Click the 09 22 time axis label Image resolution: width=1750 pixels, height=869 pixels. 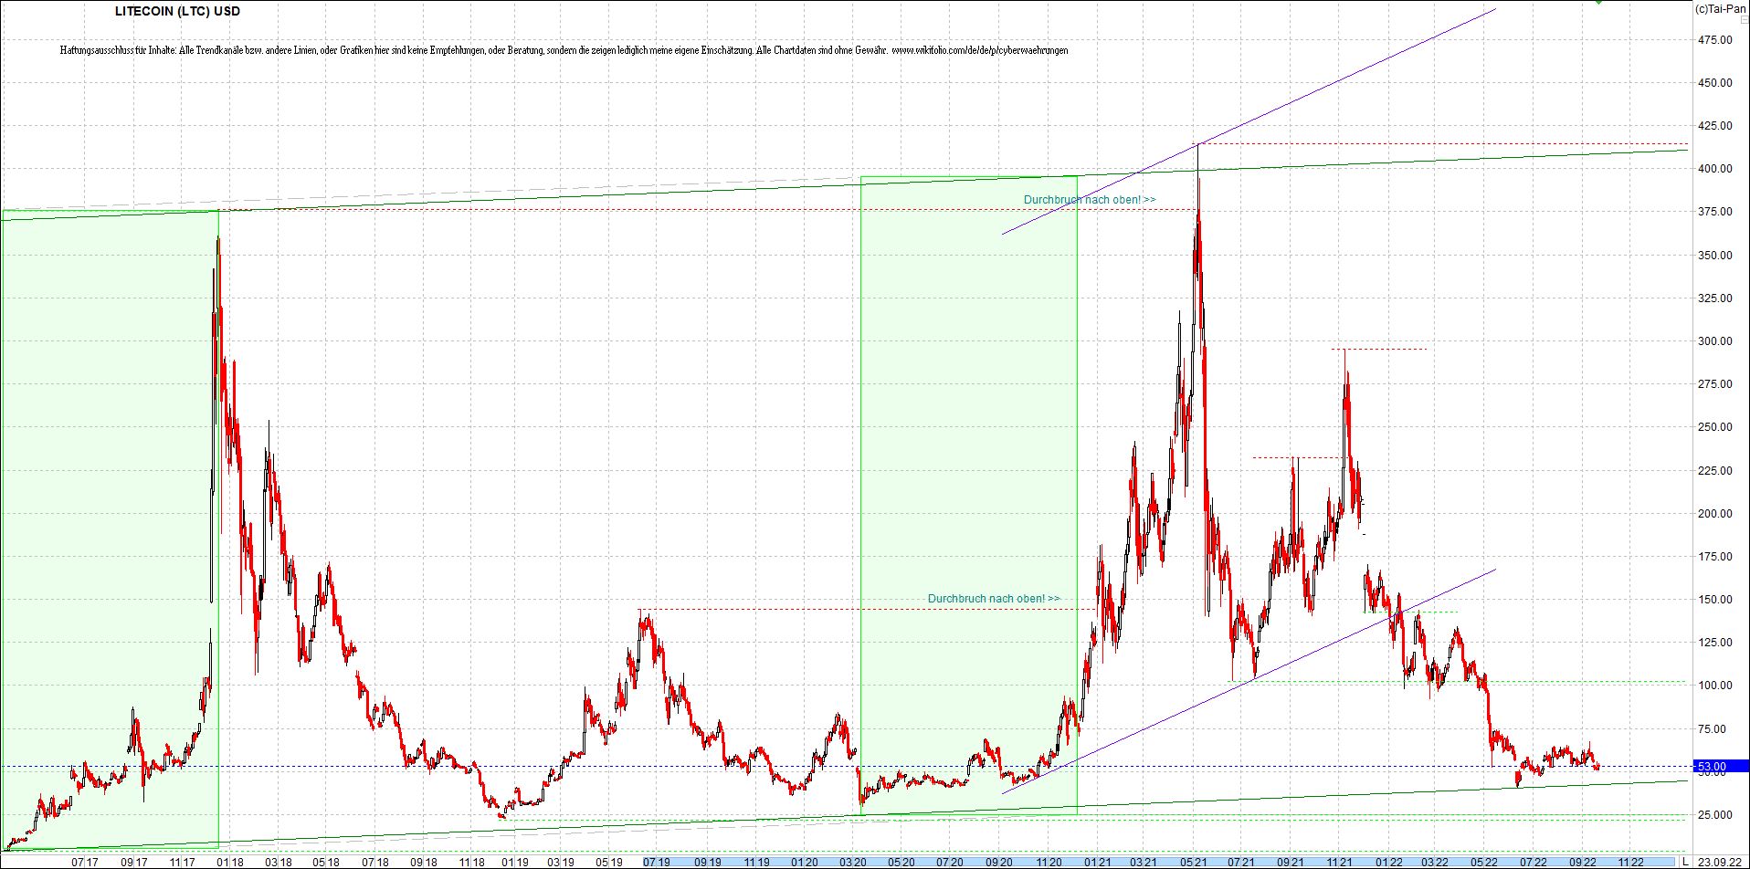pyautogui.click(x=1583, y=863)
